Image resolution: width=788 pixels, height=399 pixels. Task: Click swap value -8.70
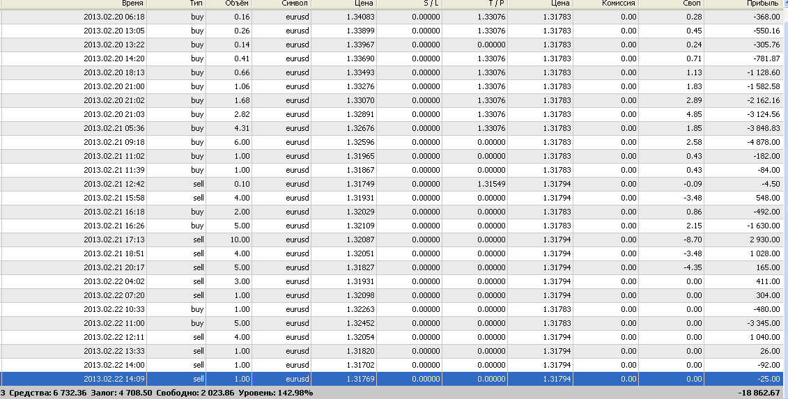693,240
